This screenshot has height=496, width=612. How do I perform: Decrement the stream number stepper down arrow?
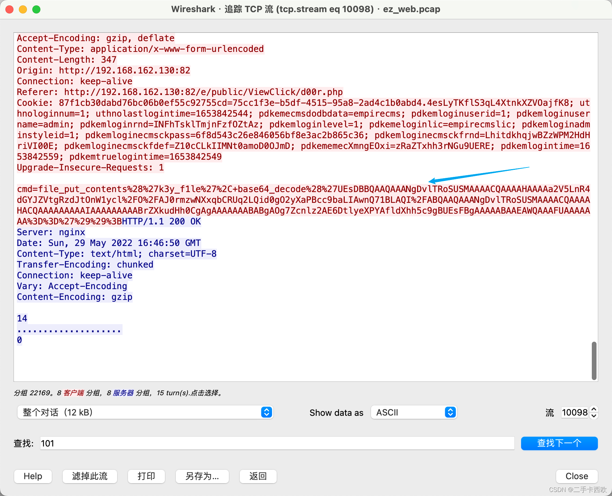click(594, 416)
